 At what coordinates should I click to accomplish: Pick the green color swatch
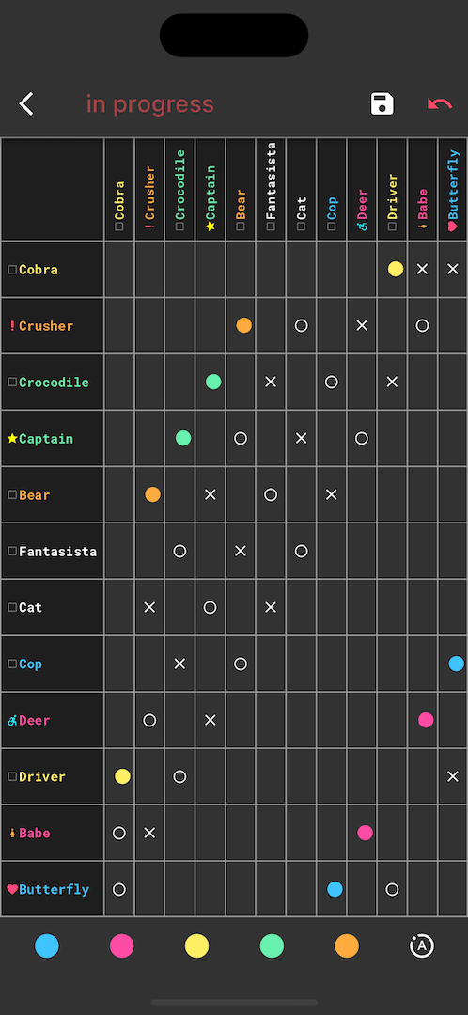point(272,945)
